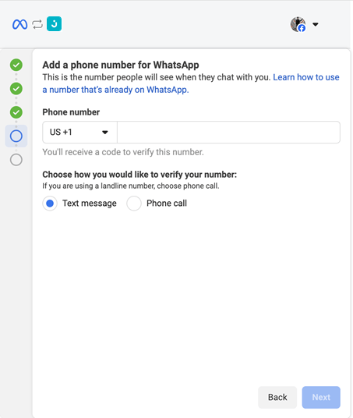Open the Learn how to use link
This screenshot has width=353, height=418.
306,77
